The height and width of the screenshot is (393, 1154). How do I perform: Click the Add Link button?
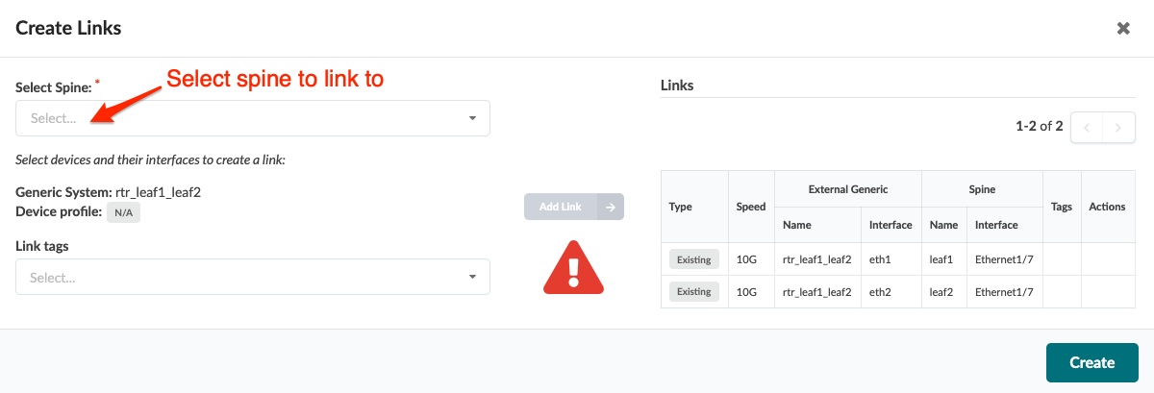click(561, 207)
